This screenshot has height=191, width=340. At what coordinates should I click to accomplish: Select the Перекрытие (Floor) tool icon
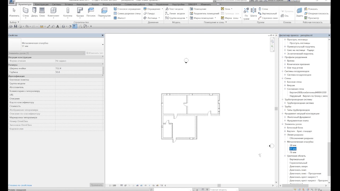pos(104,11)
